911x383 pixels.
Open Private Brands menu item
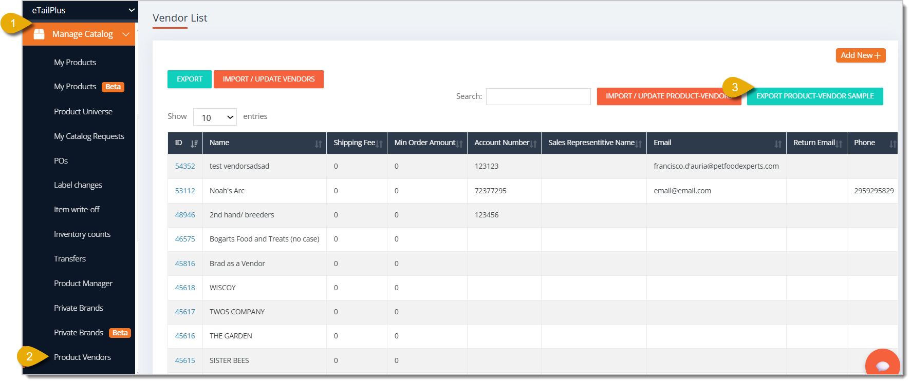tap(79, 308)
